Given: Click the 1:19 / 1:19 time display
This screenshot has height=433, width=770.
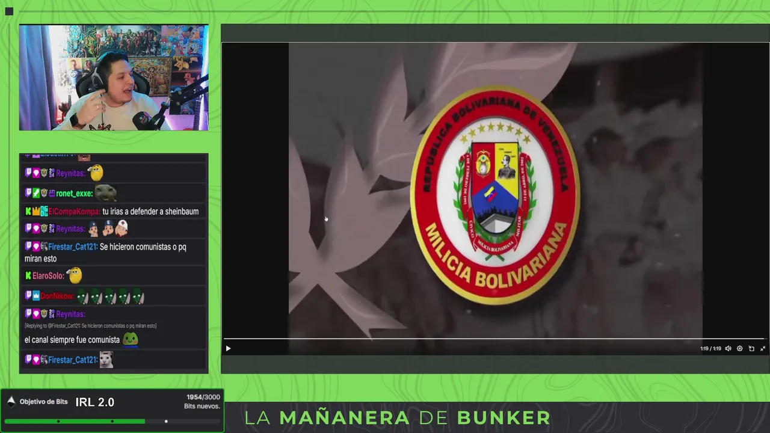Looking at the screenshot, I should tap(710, 349).
